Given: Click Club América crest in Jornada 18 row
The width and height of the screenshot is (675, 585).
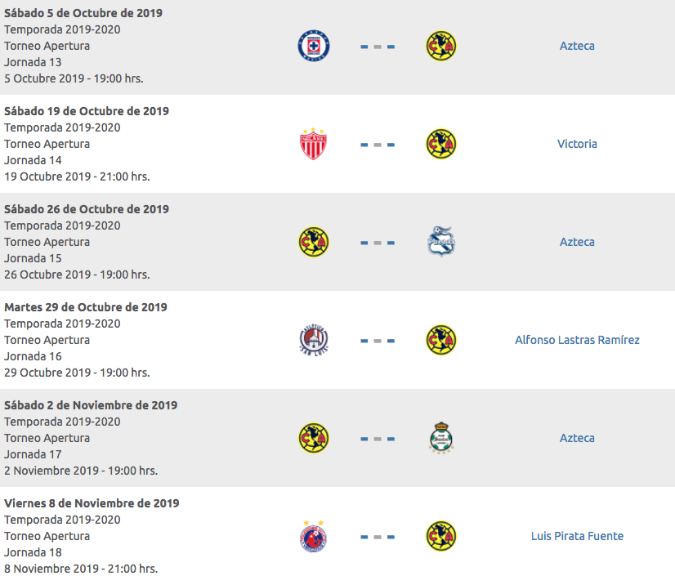Looking at the screenshot, I should (x=441, y=536).
